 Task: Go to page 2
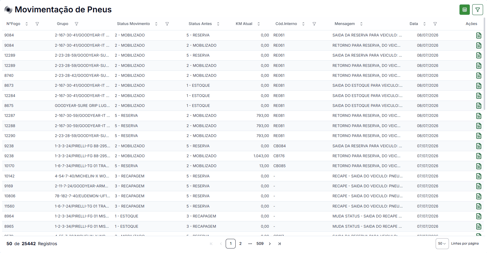point(240,244)
